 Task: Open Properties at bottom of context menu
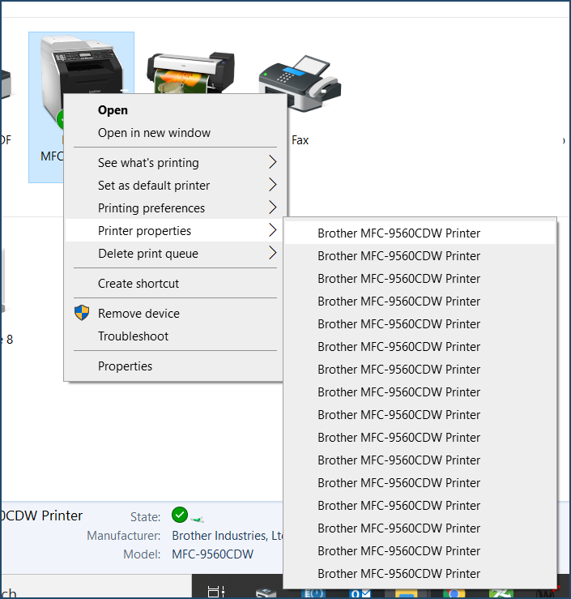point(126,366)
